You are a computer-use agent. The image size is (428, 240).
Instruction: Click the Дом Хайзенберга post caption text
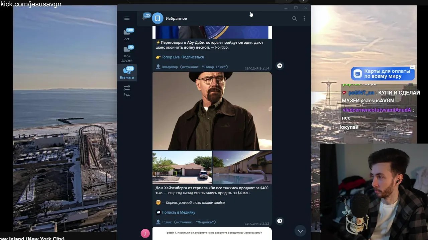212,190
